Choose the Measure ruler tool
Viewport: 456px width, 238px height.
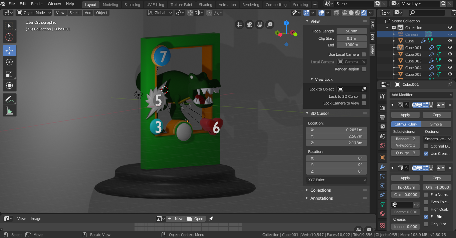(9, 111)
